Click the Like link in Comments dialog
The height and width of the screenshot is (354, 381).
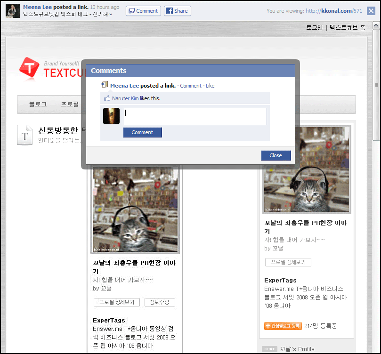click(210, 86)
